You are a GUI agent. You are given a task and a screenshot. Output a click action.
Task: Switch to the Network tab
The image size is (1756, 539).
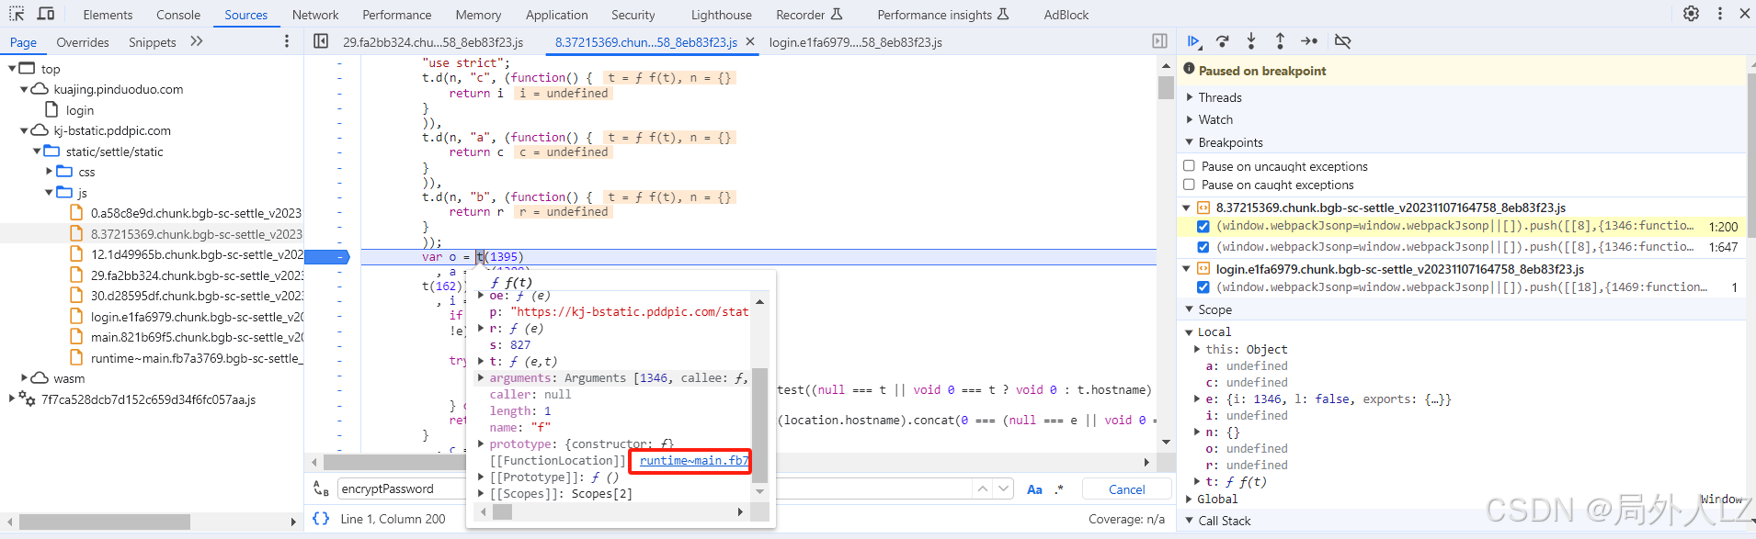coord(315,15)
